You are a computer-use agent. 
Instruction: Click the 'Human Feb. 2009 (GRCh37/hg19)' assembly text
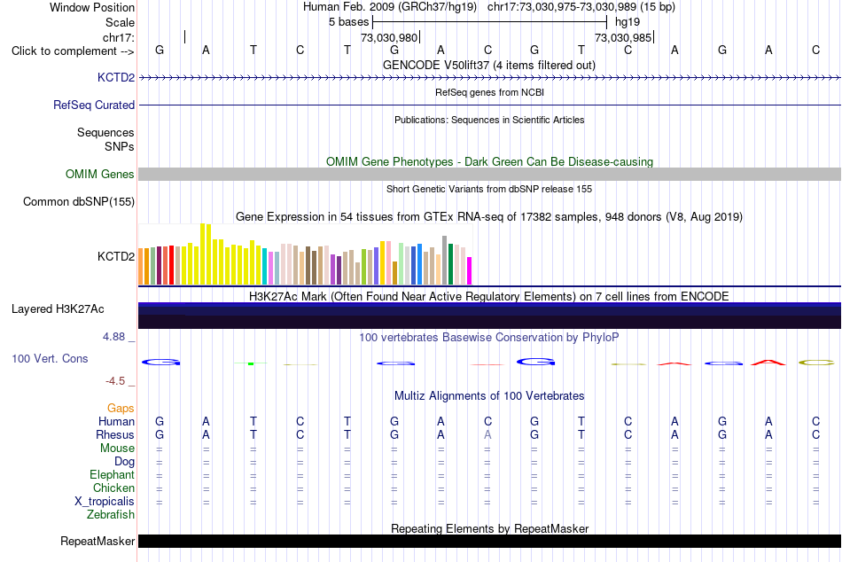click(x=390, y=7)
